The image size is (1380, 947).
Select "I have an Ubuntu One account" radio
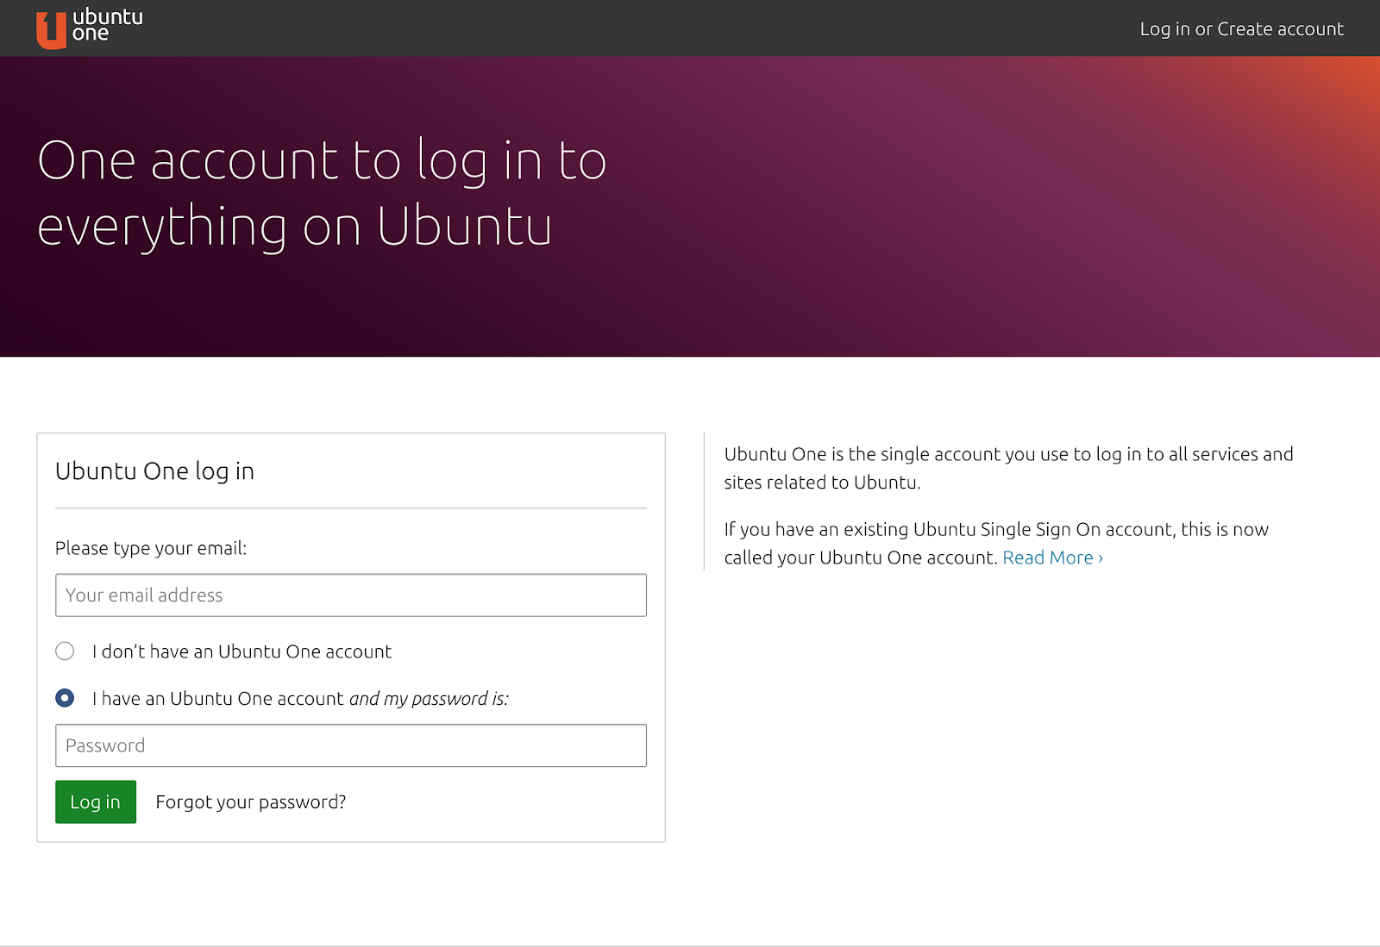[65, 698]
